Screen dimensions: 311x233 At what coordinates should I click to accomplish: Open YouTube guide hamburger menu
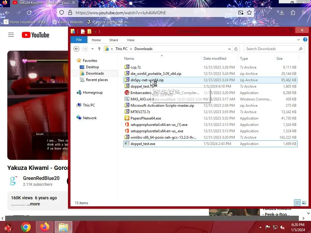11,35
